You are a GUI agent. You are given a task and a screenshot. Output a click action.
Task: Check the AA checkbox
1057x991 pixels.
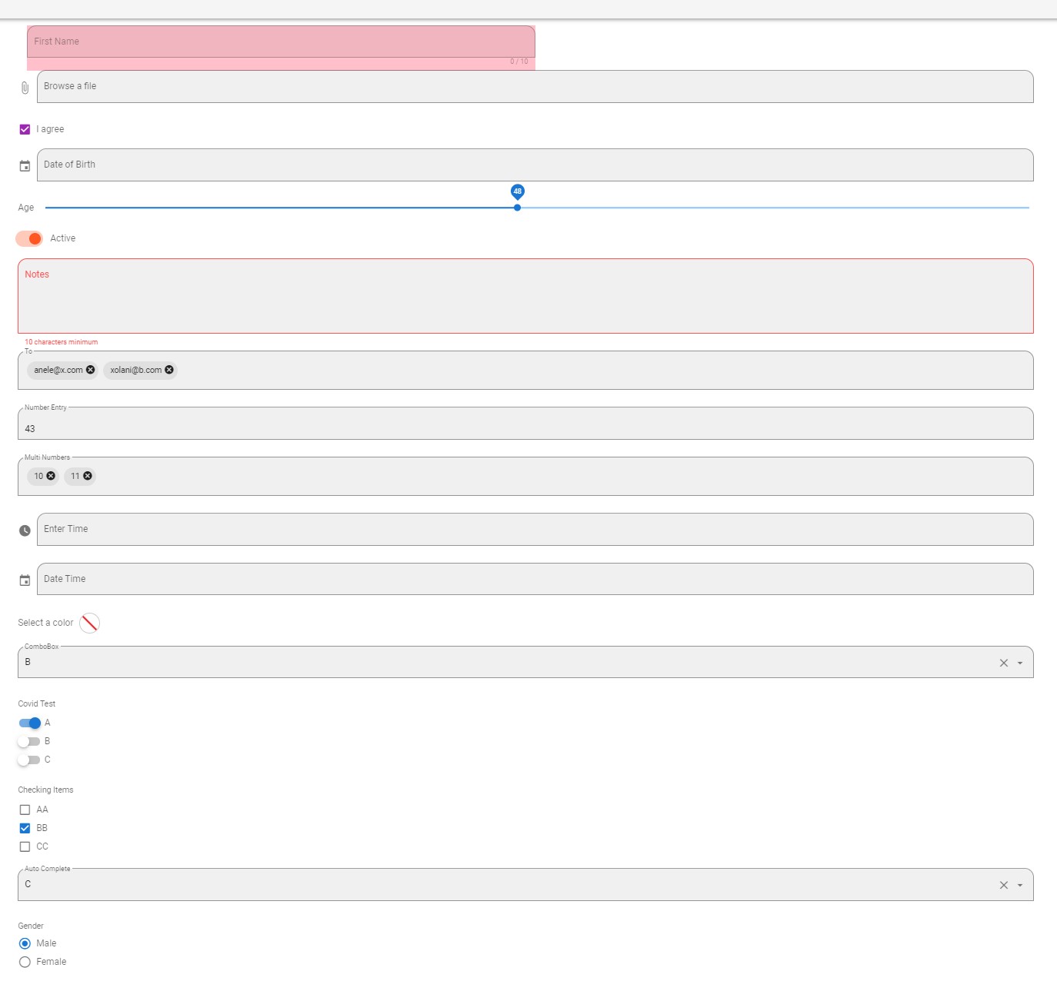pos(25,810)
